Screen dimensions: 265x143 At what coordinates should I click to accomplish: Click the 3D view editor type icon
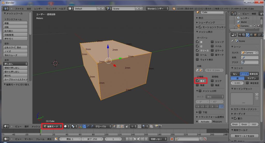pyautogui.click(x=6, y=126)
